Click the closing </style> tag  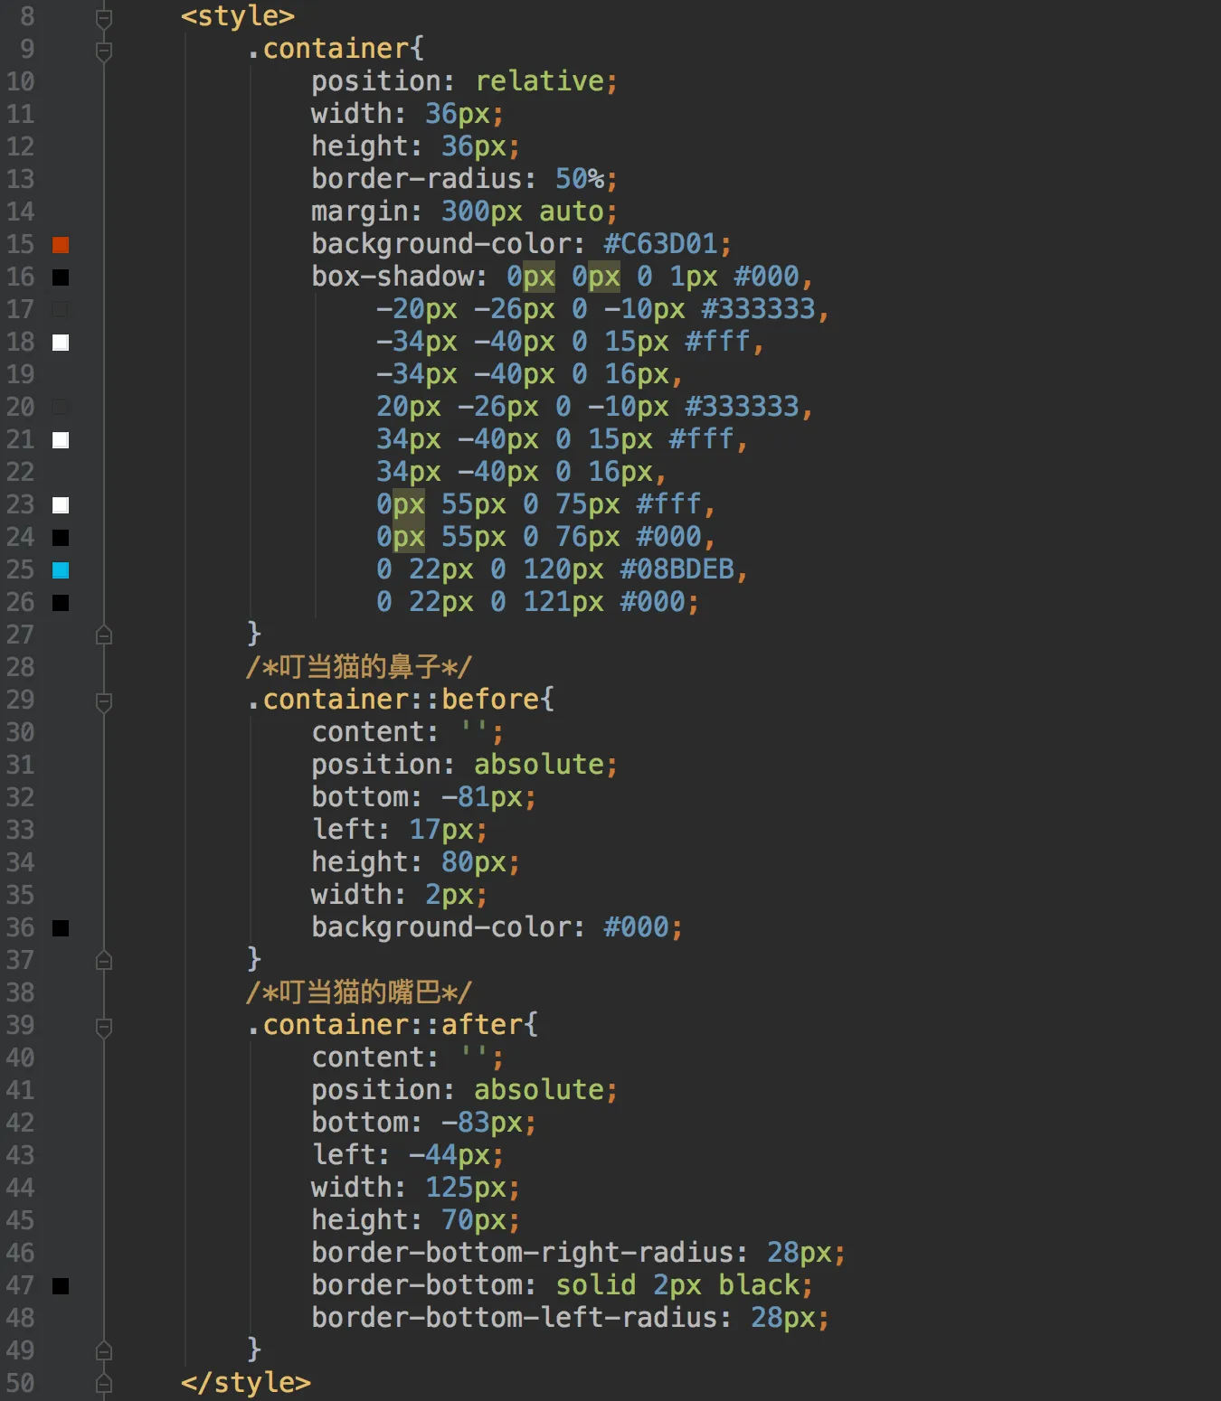246,1383
